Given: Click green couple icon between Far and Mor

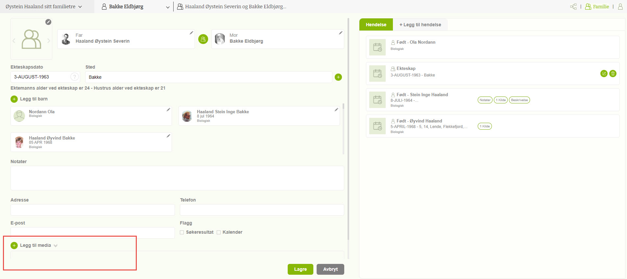Looking at the screenshot, I should [203, 39].
